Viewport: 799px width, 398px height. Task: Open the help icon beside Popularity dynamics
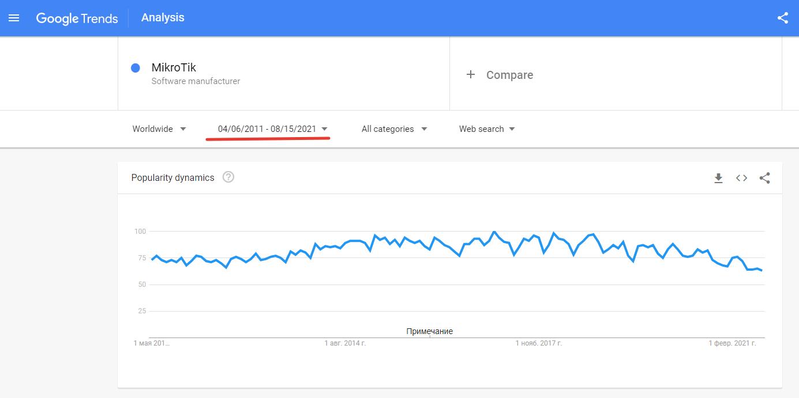pyautogui.click(x=228, y=177)
